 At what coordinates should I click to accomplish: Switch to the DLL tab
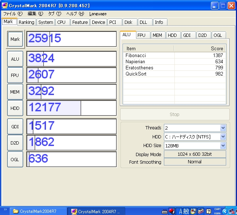(x=145, y=22)
